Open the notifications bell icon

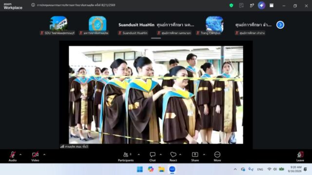306,169
